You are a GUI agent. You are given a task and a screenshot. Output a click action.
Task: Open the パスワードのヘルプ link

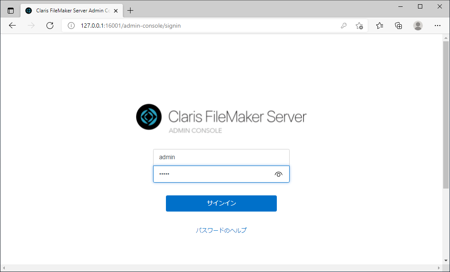tap(221, 230)
